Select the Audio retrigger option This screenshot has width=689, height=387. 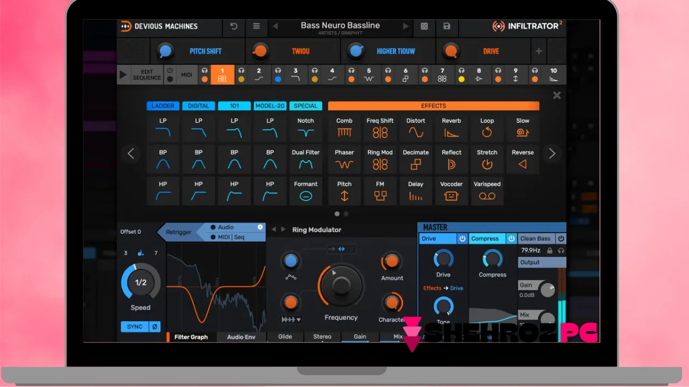[x=226, y=227]
